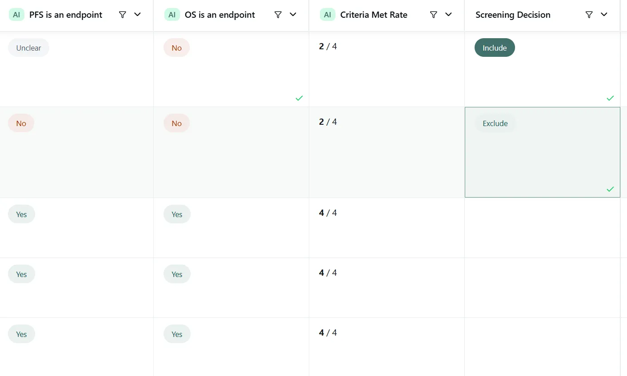
Task: Click the Unclear PFS tag
Action: (28, 48)
